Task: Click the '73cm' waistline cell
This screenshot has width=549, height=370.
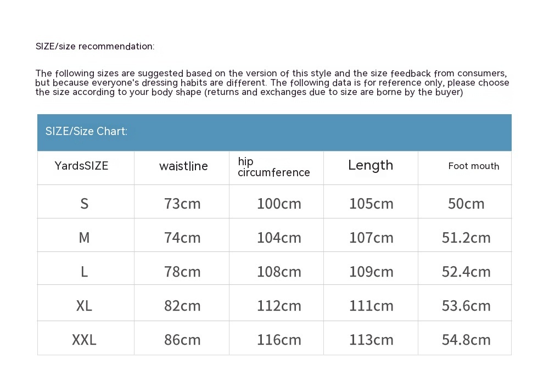Action: [182, 204]
